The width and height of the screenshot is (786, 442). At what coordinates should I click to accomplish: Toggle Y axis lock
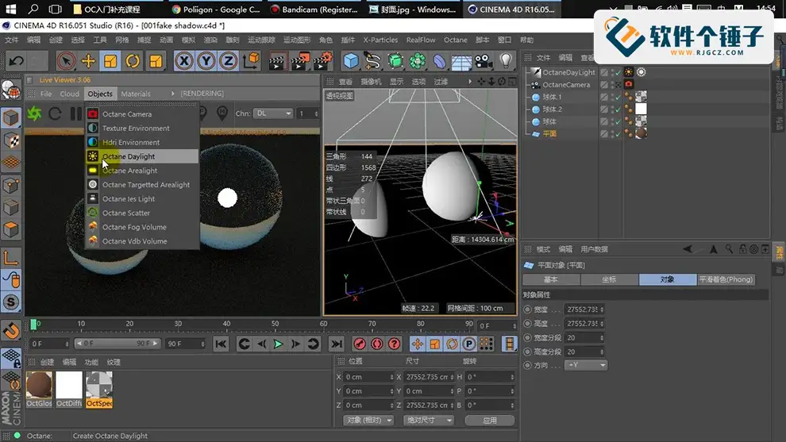coord(206,61)
